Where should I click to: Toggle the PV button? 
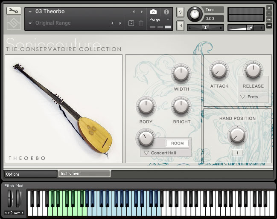click(269, 26)
